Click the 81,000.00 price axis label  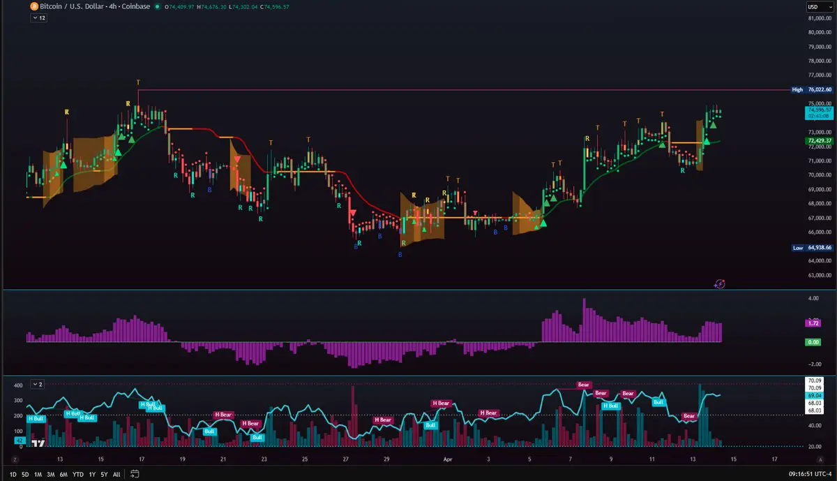(x=820, y=19)
